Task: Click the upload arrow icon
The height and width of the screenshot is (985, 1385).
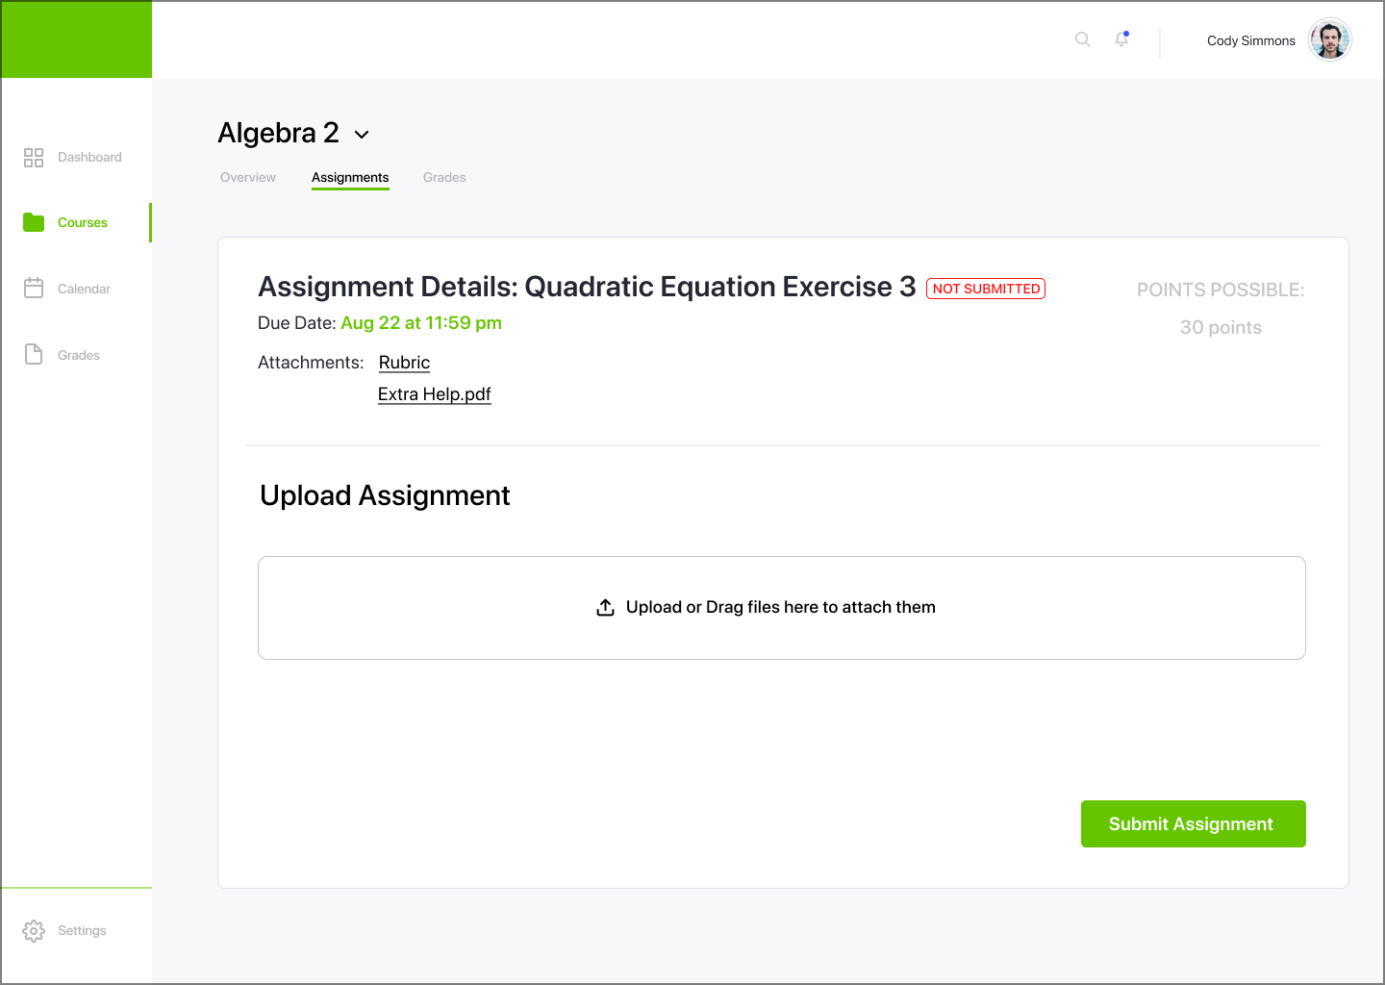Action: pos(605,608)
